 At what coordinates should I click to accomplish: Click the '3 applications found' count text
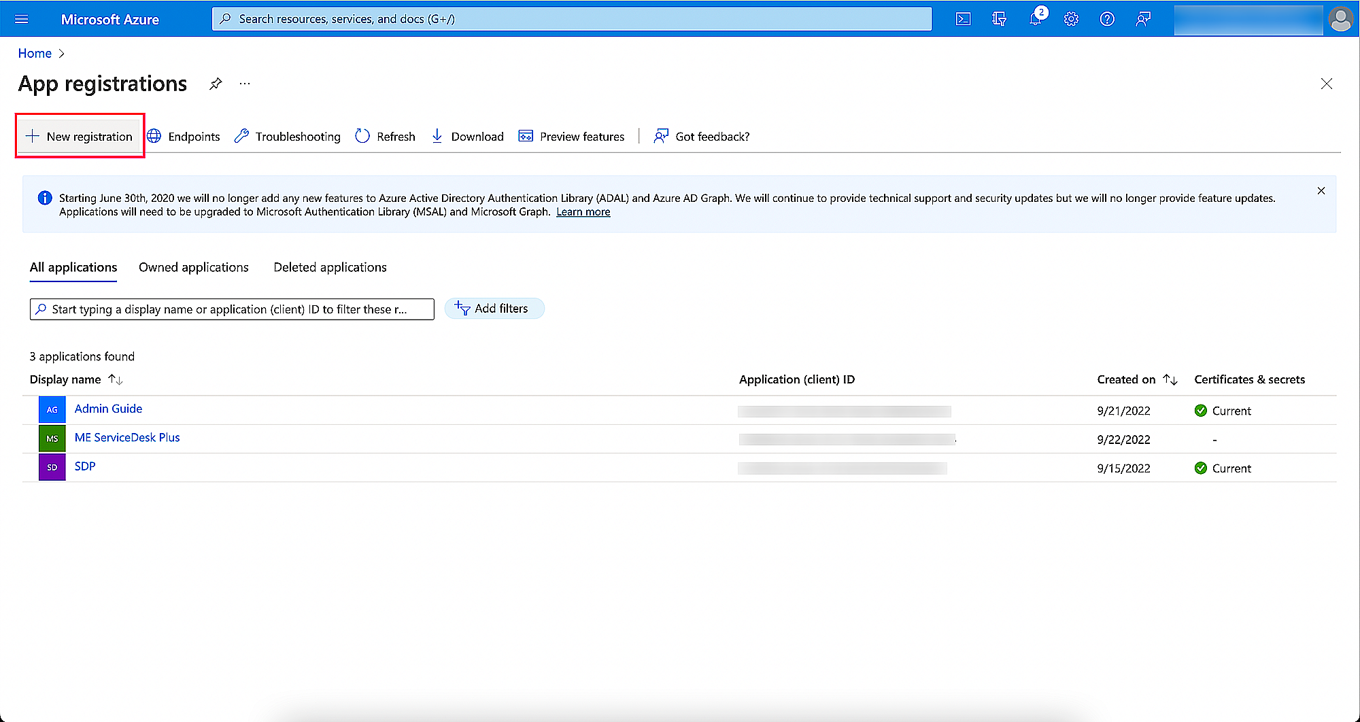tap(82, 356)
